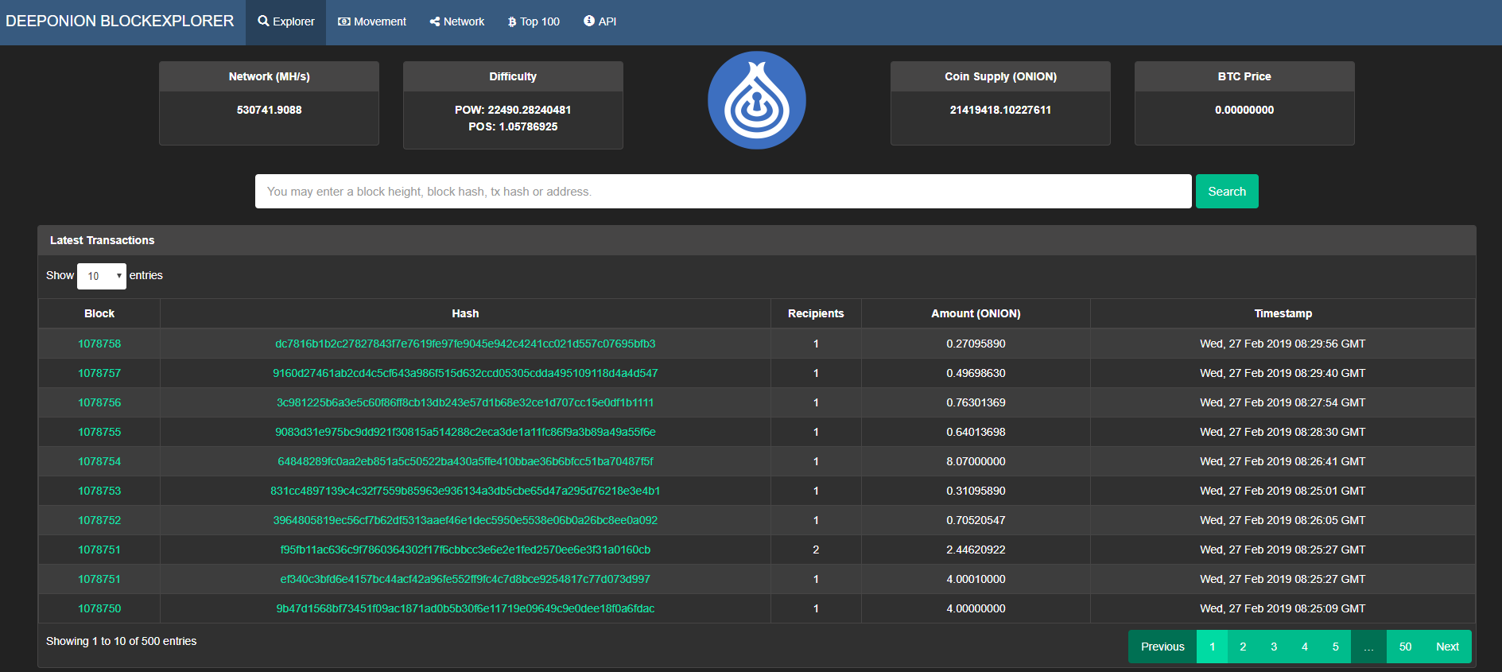1502x672 pixels.
Task: Open transaction hash starting 3964805819ec
Action: click(x=465, y=520)
